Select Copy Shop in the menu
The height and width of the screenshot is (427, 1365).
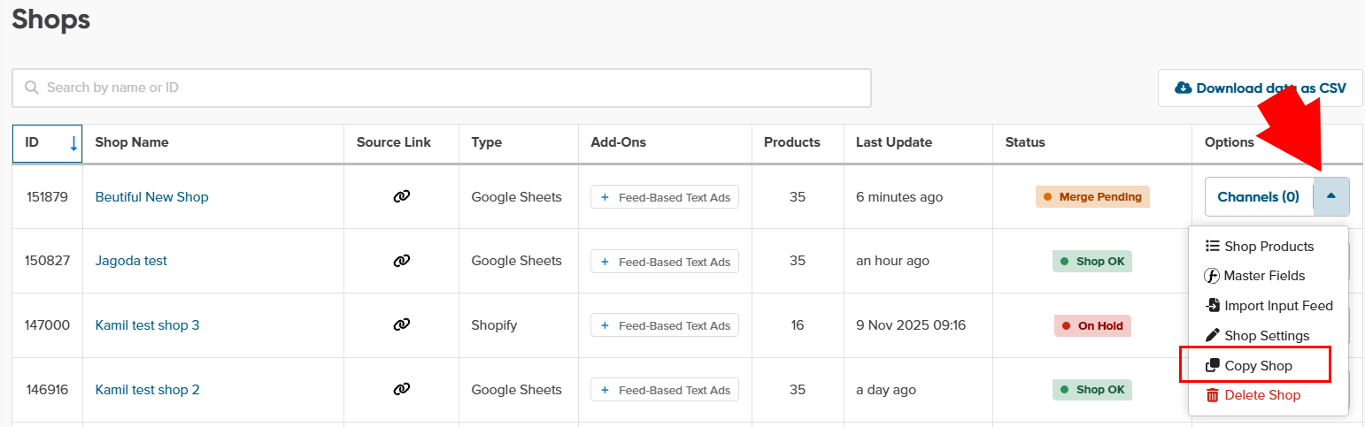click(x=1257, y=365)
